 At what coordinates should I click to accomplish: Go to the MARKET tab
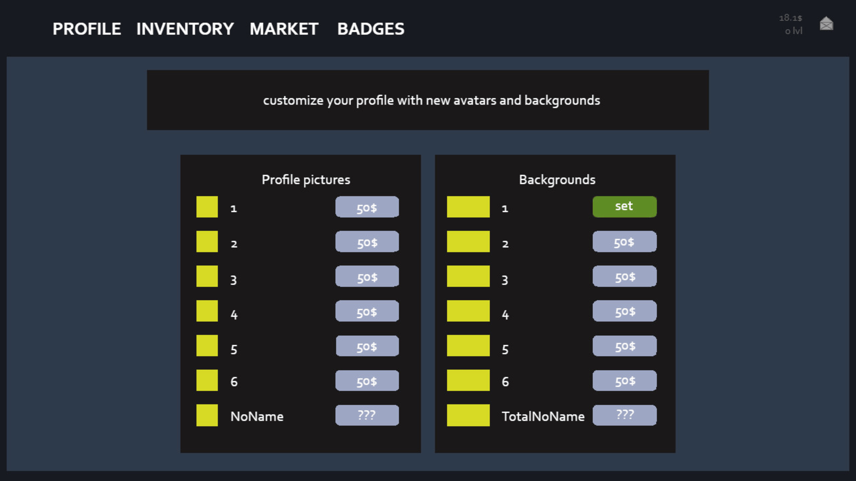[284, 29]
